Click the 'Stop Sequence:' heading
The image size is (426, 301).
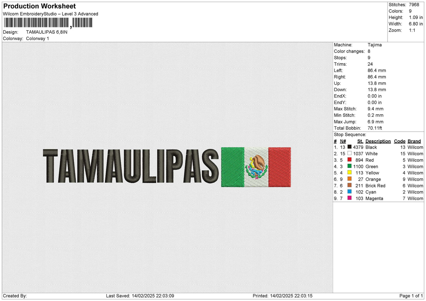(x=350, y=135)
